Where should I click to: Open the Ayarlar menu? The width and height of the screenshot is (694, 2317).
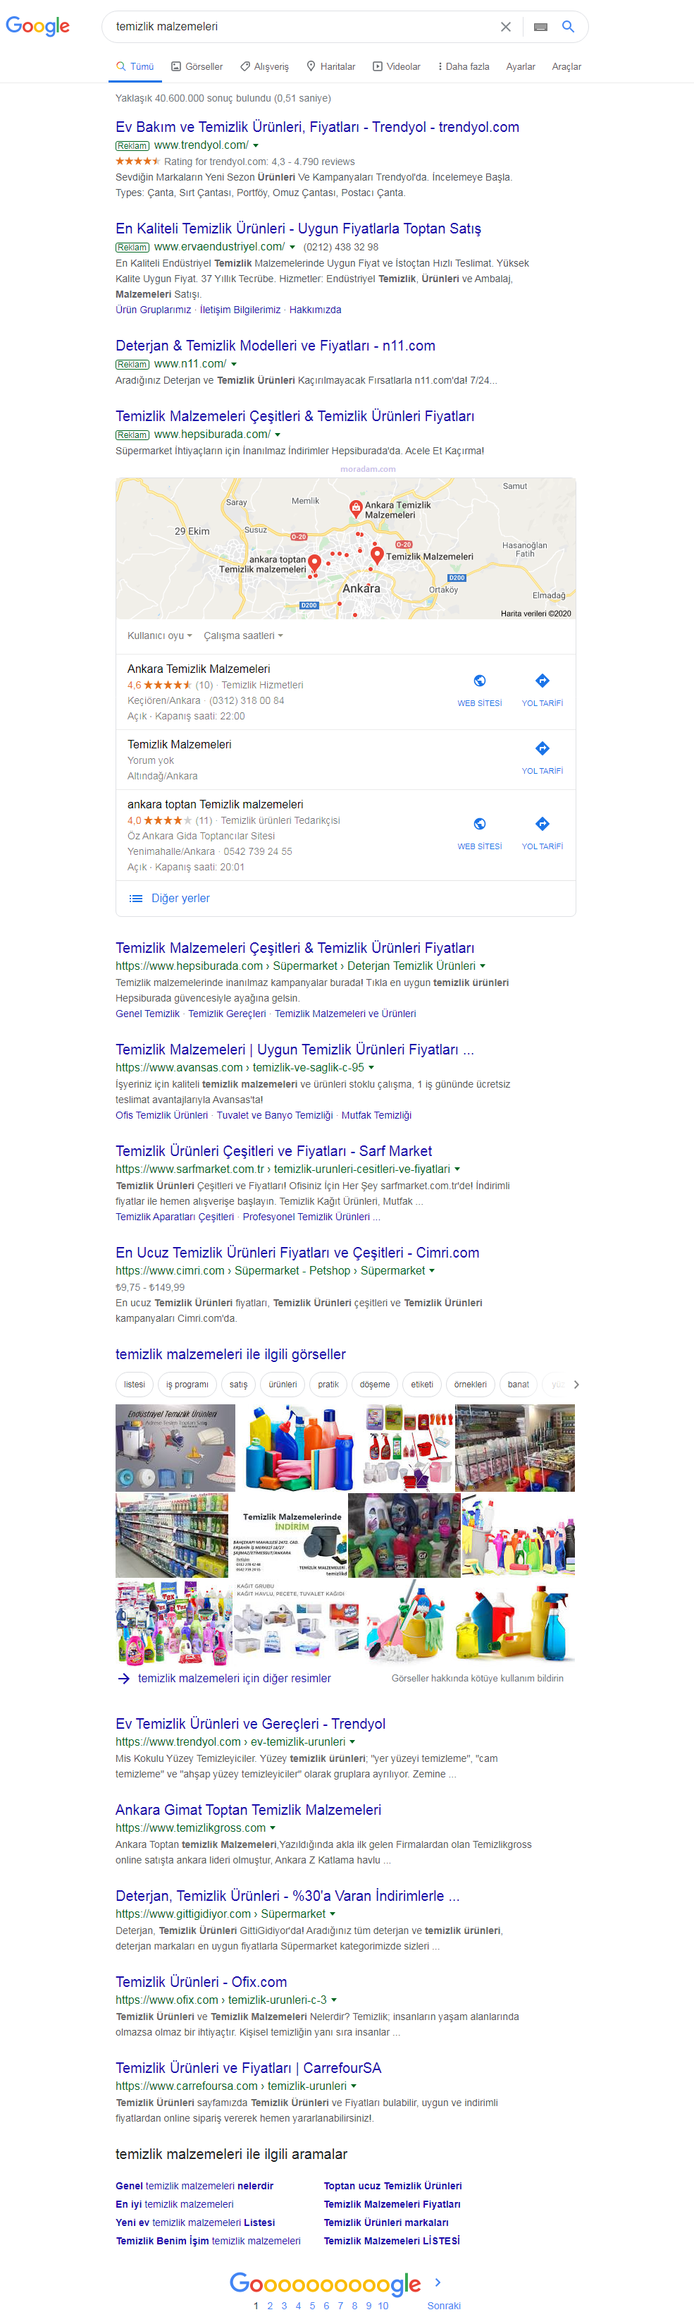point(521,66)
